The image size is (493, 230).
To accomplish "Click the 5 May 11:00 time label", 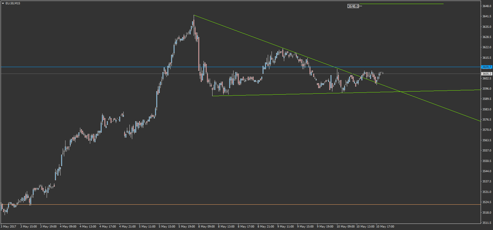I will click(x=147, y=227).
